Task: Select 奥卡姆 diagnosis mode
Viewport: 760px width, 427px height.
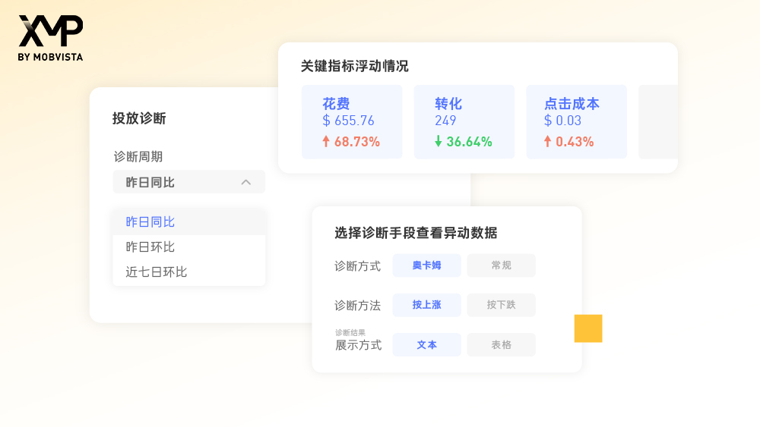Action: point(426,265)
